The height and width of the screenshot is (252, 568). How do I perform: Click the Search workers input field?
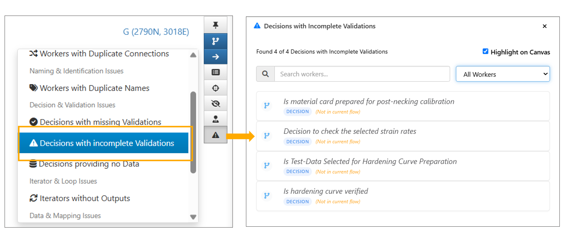(362, 74)
